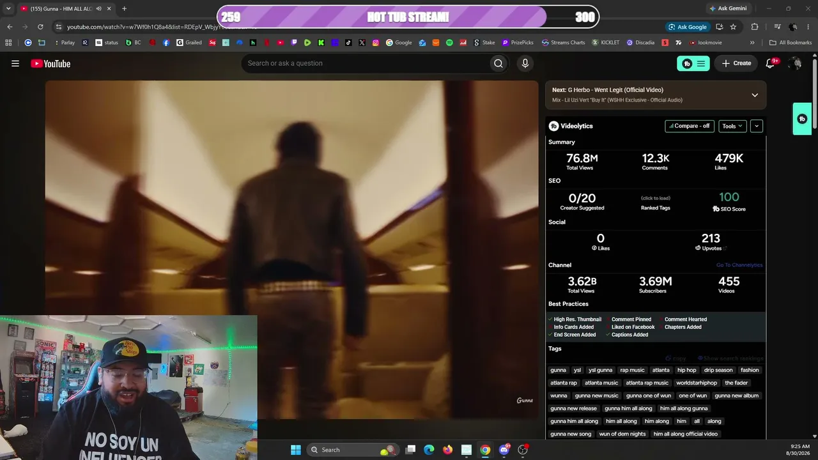This screenshot has width=818, height=460.
Task: Click the '76.8M' Total Views stat
Action: [582, 158]
